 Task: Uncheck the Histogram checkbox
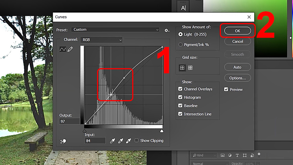[180, 97]
